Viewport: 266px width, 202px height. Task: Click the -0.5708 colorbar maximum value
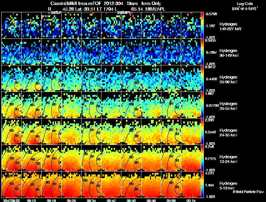[x=211, y=14]
